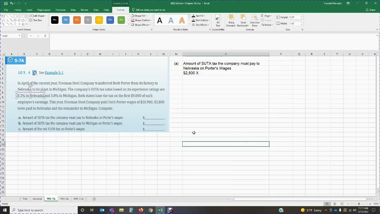The height and width of the screenshot is (214, 380).
Task: Open the Align dropdown
Action: tap(266, 16)
